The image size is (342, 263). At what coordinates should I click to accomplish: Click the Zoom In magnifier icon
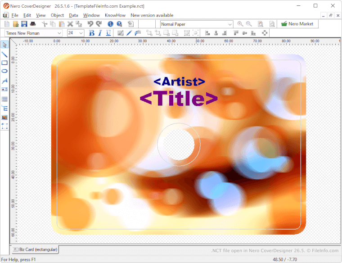pos(240,24)
